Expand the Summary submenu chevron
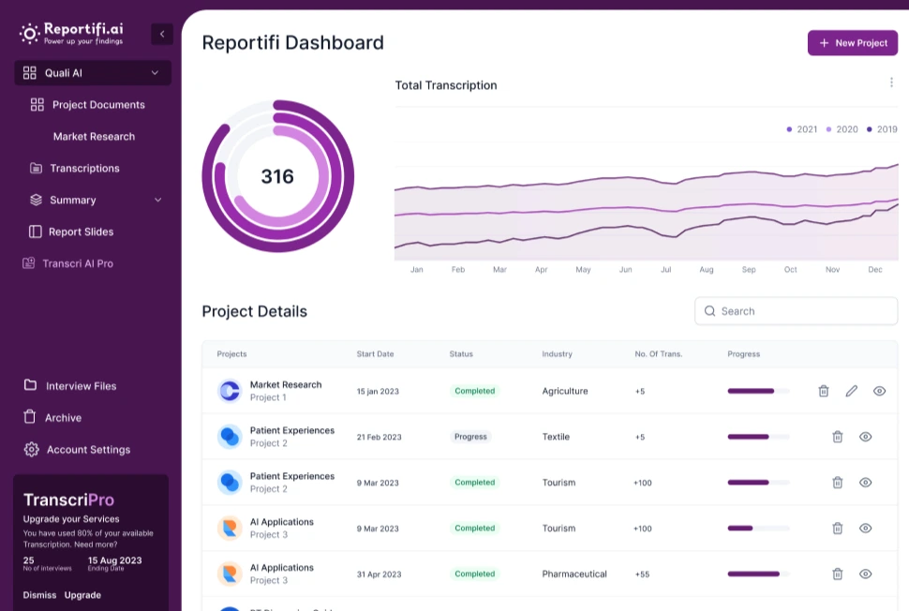Viewport: 909px width, 611px height. [157, 200]
